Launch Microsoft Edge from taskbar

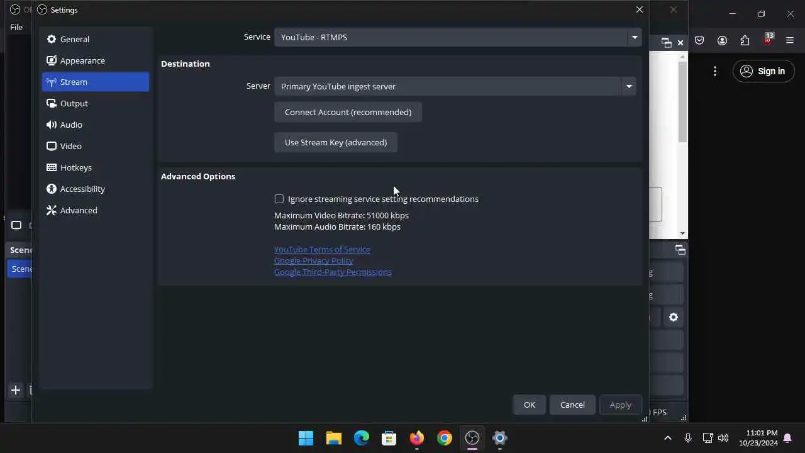click(x=362, y=438)
